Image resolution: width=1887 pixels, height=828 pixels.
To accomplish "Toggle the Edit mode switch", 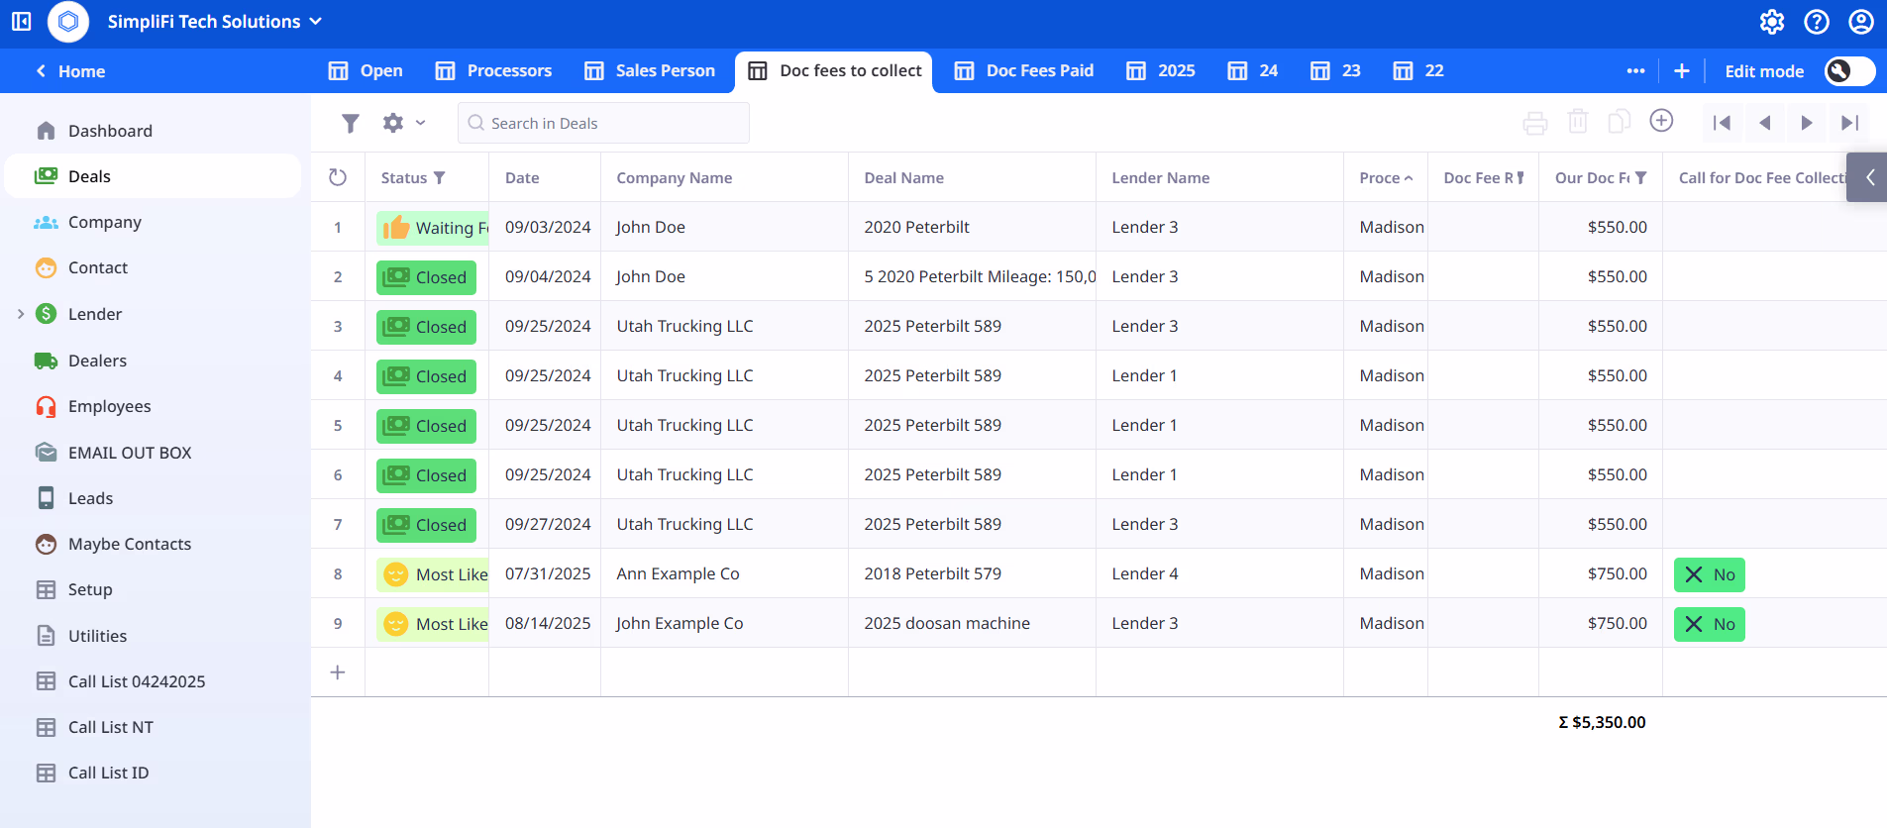I will [x=1849, y=71].
